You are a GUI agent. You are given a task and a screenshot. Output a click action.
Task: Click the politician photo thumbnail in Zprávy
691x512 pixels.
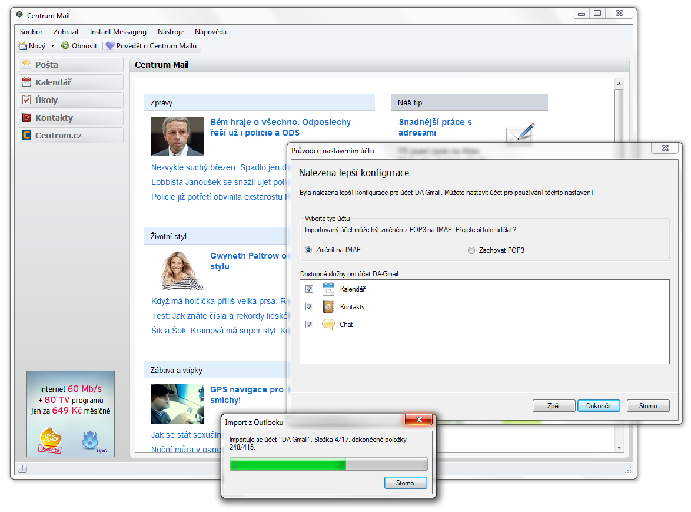178,136
